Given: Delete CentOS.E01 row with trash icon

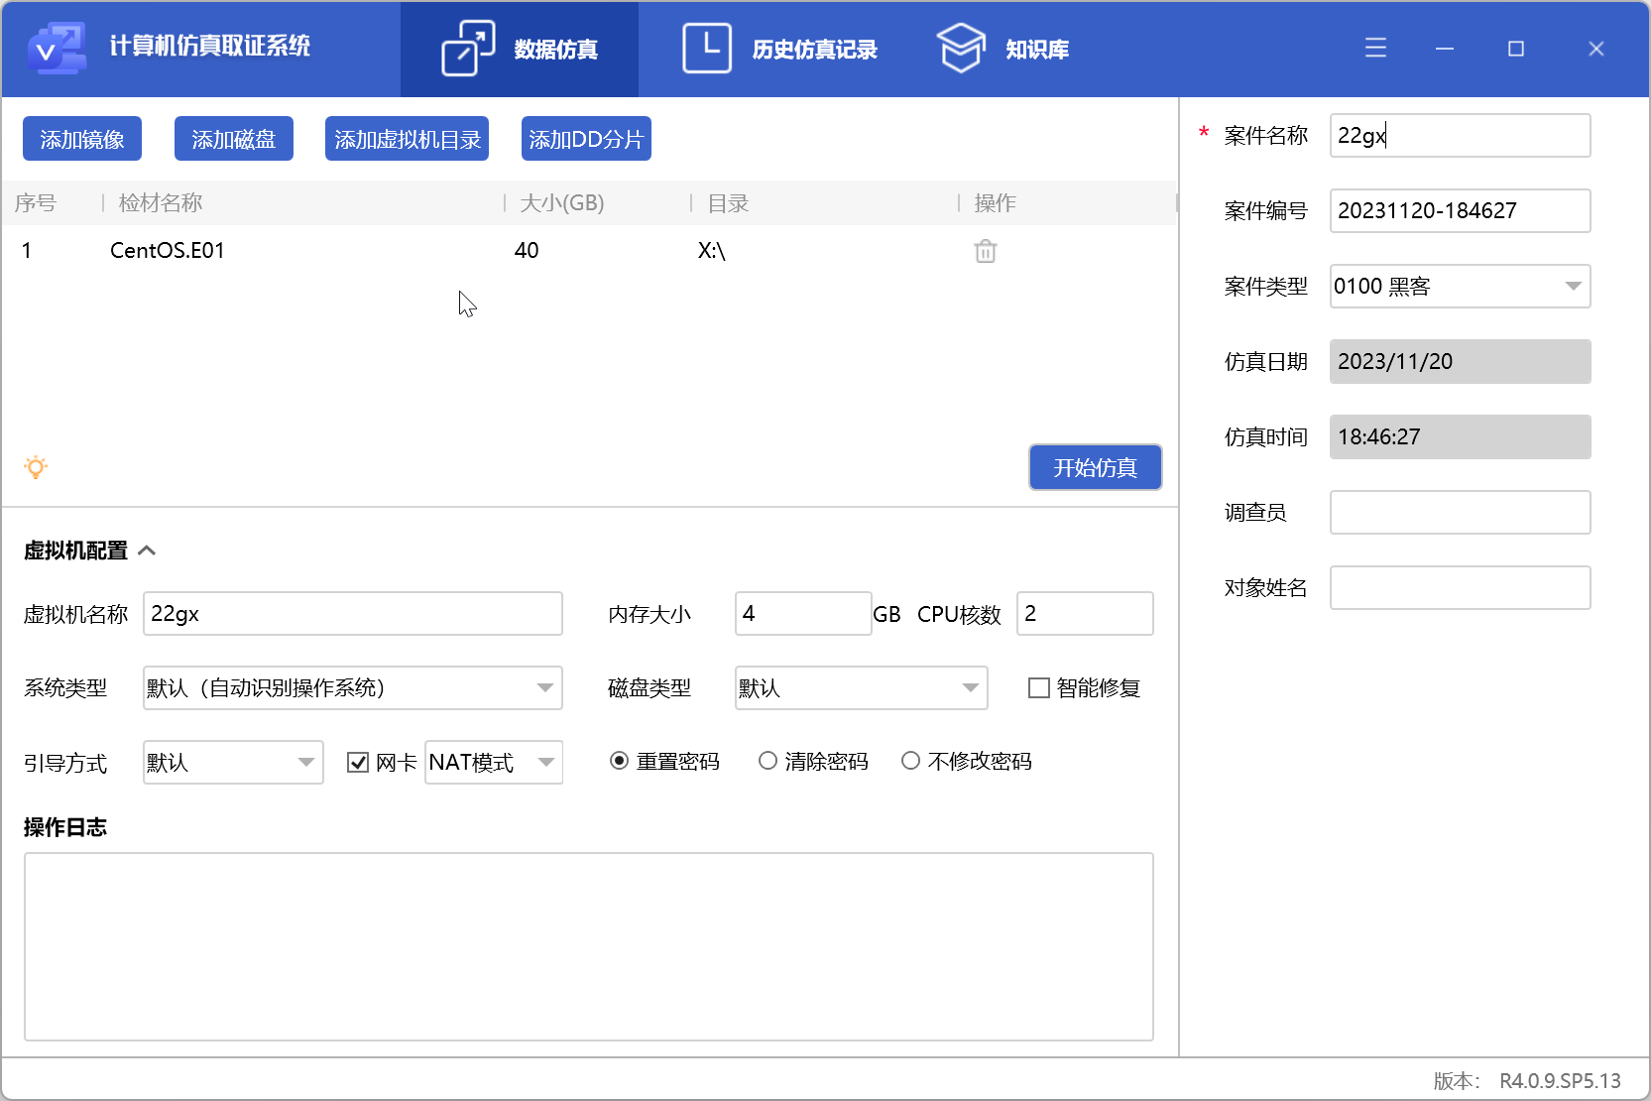Looking at the screenshot, I should click(x=986, y=251).
